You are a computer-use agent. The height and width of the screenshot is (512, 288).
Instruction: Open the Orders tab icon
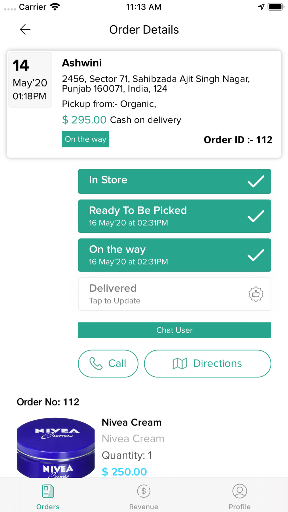click(48, 491)
